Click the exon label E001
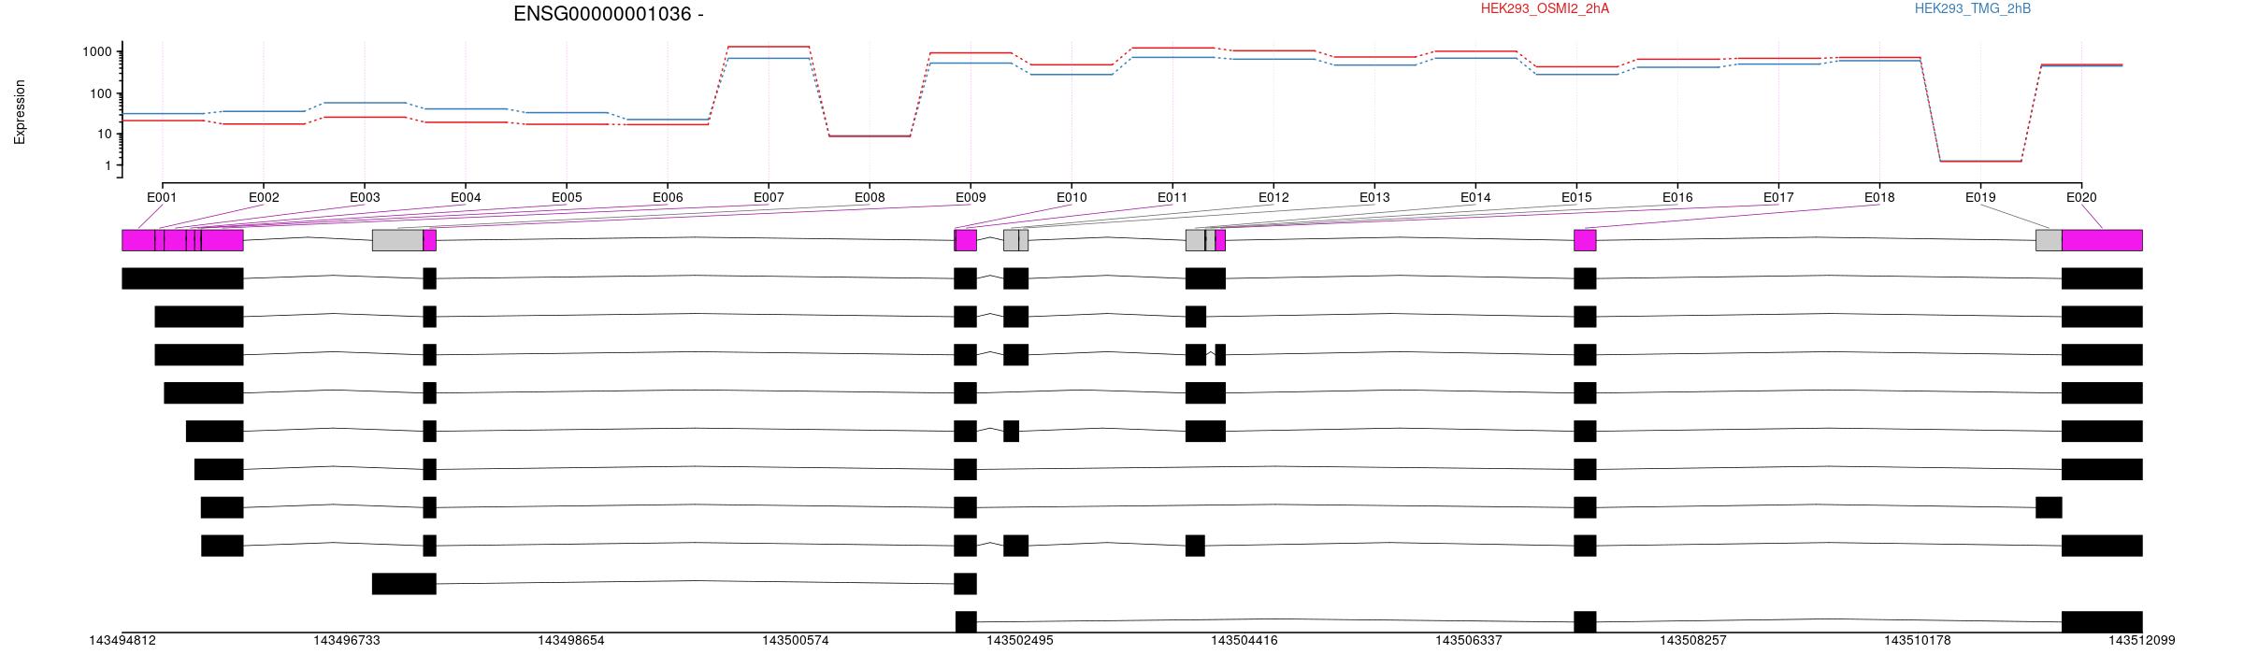Screen dimensions: 2244x654 coord(162,198)
